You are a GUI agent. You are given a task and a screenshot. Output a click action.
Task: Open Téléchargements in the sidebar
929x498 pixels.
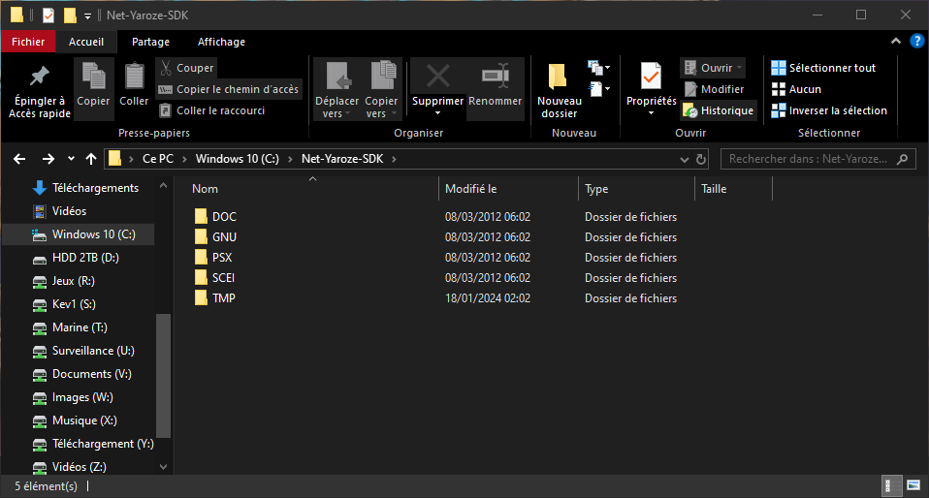coord(86,188)
